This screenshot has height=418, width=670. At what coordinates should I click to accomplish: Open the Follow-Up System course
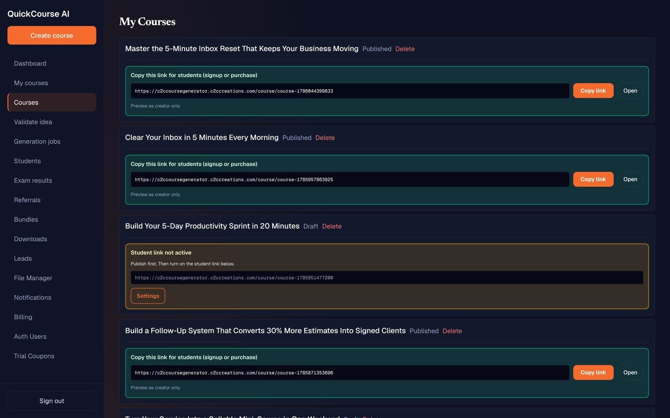[630, 372]
